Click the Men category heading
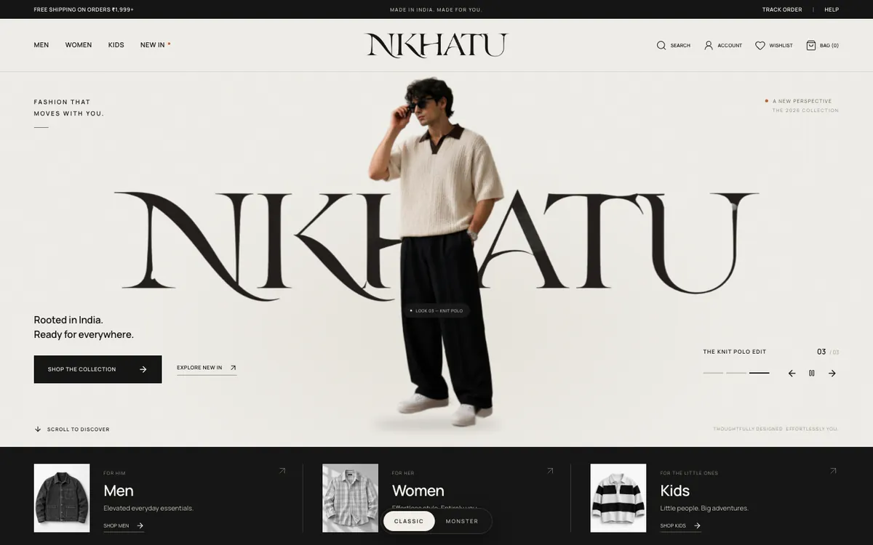 119,490
